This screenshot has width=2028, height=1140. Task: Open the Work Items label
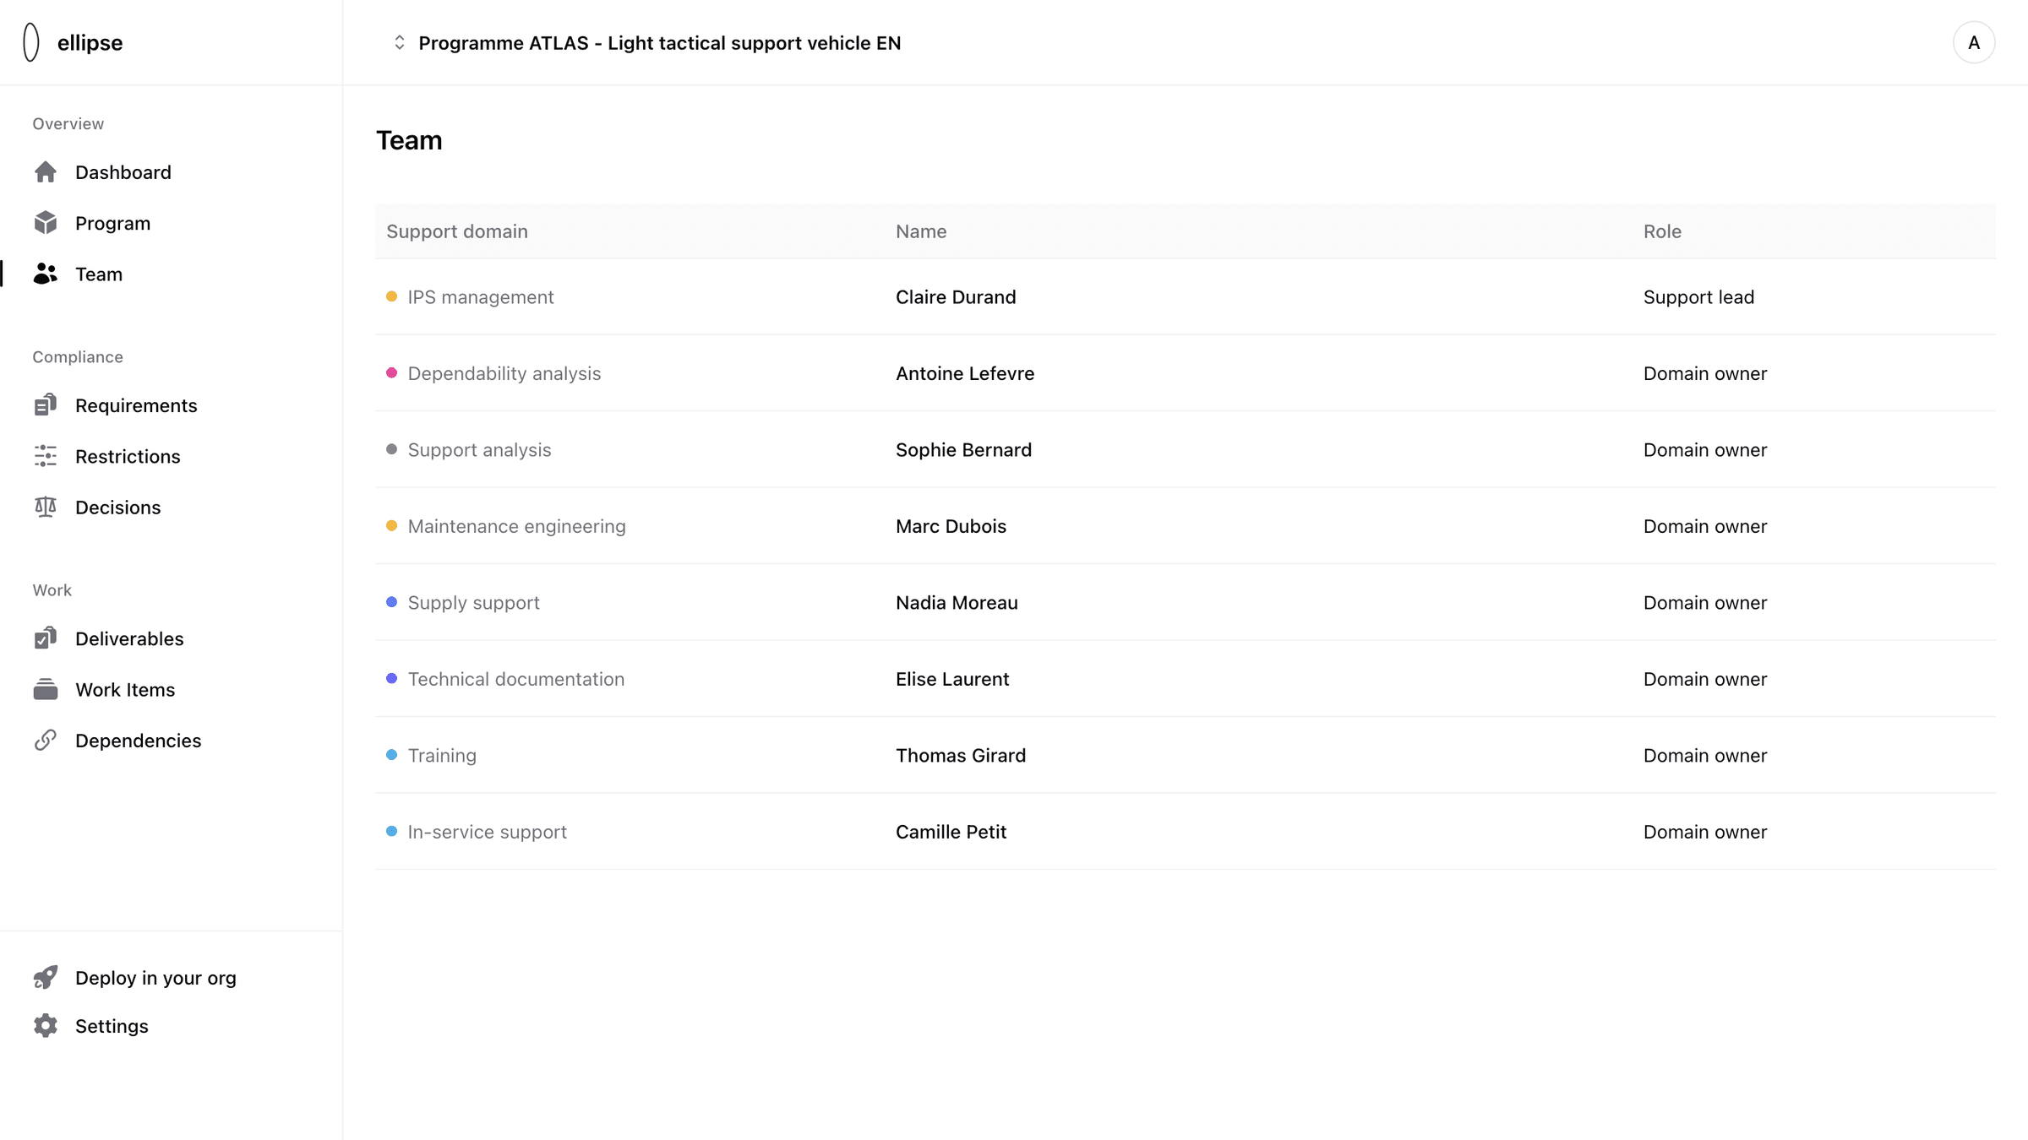pyautogui.click(x=125, y=689)
